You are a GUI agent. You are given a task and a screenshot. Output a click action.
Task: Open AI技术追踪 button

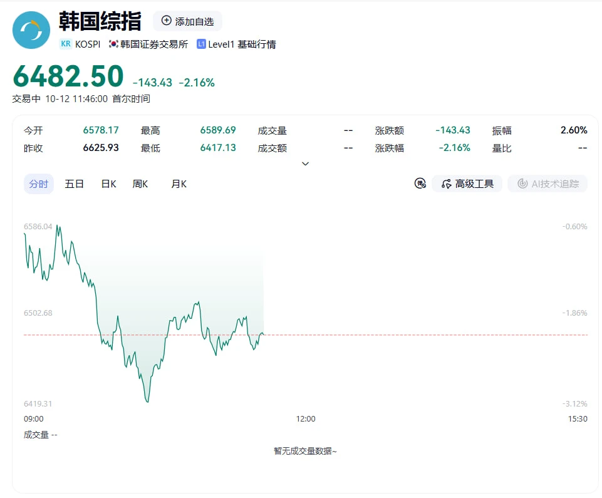click(x=548, y=184)
